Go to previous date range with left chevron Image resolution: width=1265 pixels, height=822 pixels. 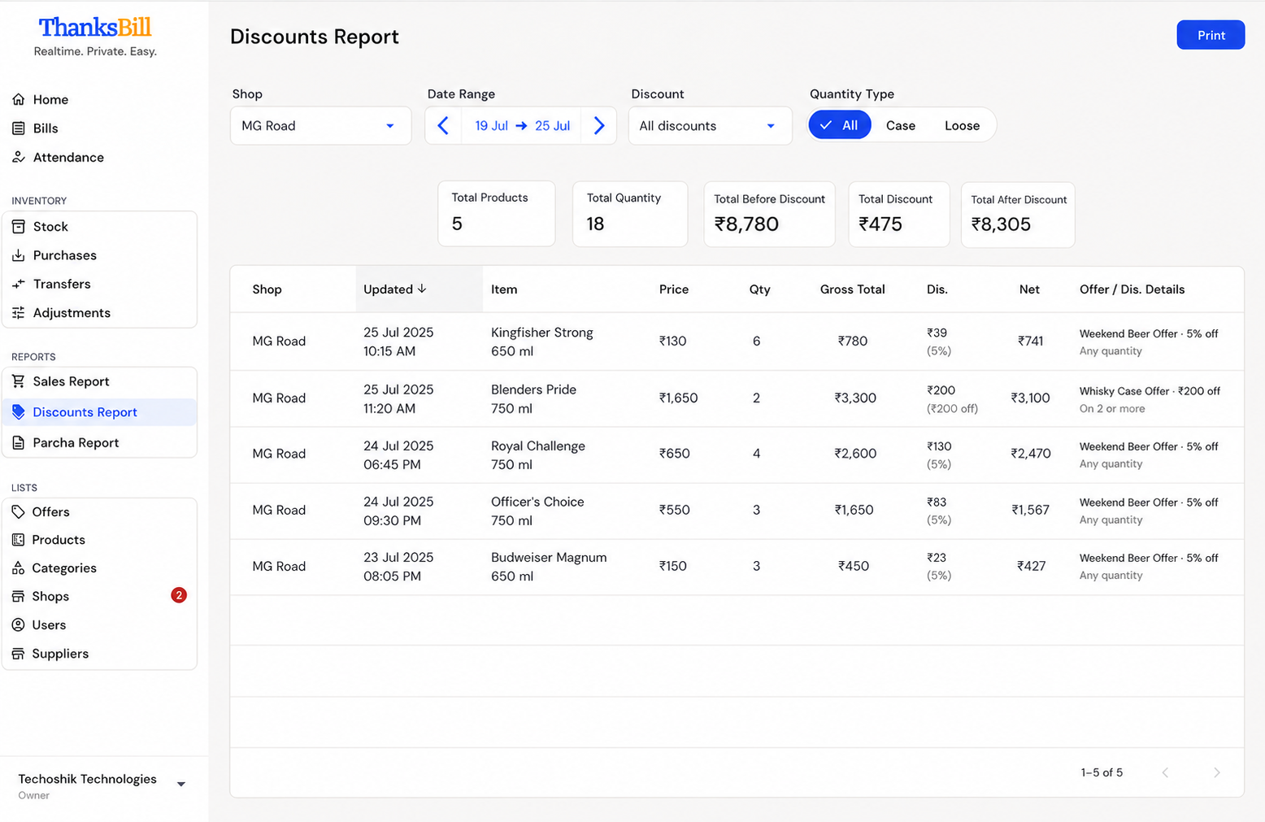pyautogui.click(x=443, y=126)
